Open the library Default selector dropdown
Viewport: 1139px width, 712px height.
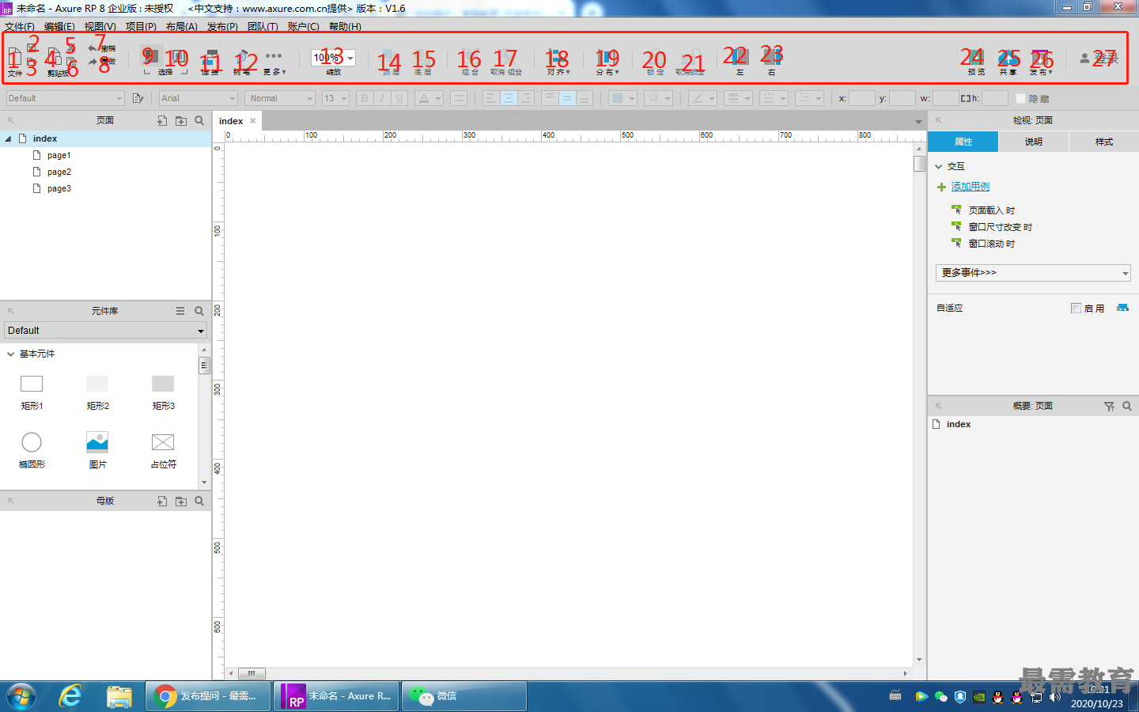[105, 331]
